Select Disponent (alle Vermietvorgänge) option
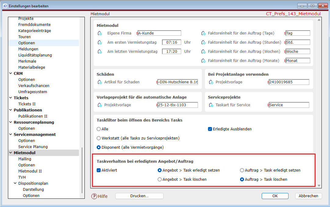The image size is (330, 207). (99, 147)
